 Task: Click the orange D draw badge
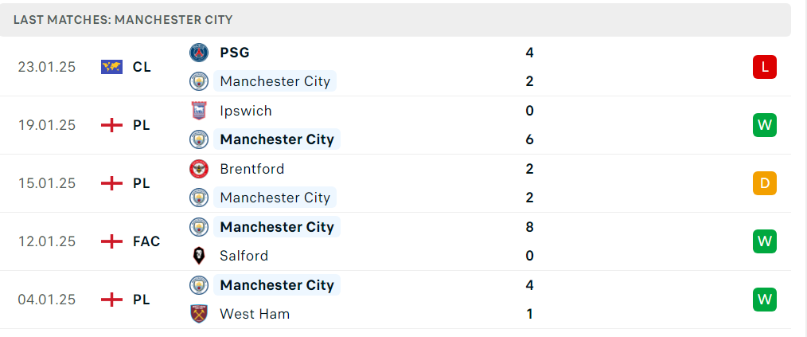point(764,183)
